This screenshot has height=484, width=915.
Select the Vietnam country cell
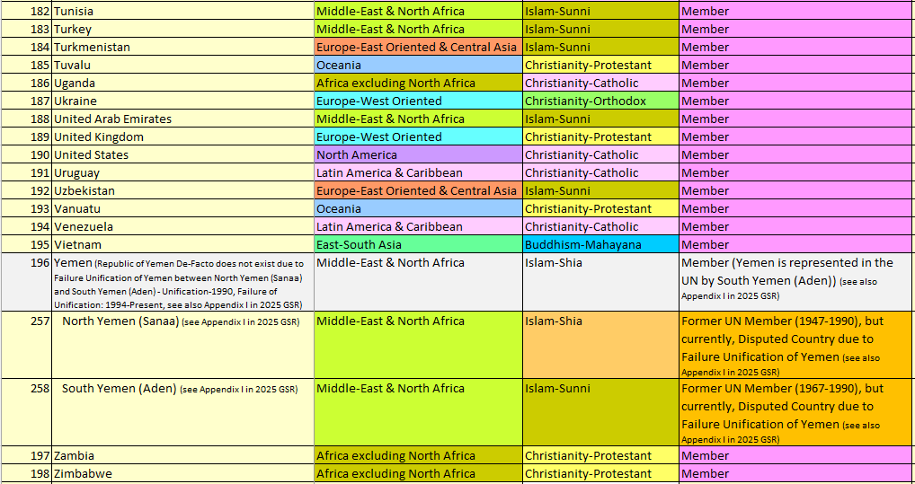tap(183, 244)
